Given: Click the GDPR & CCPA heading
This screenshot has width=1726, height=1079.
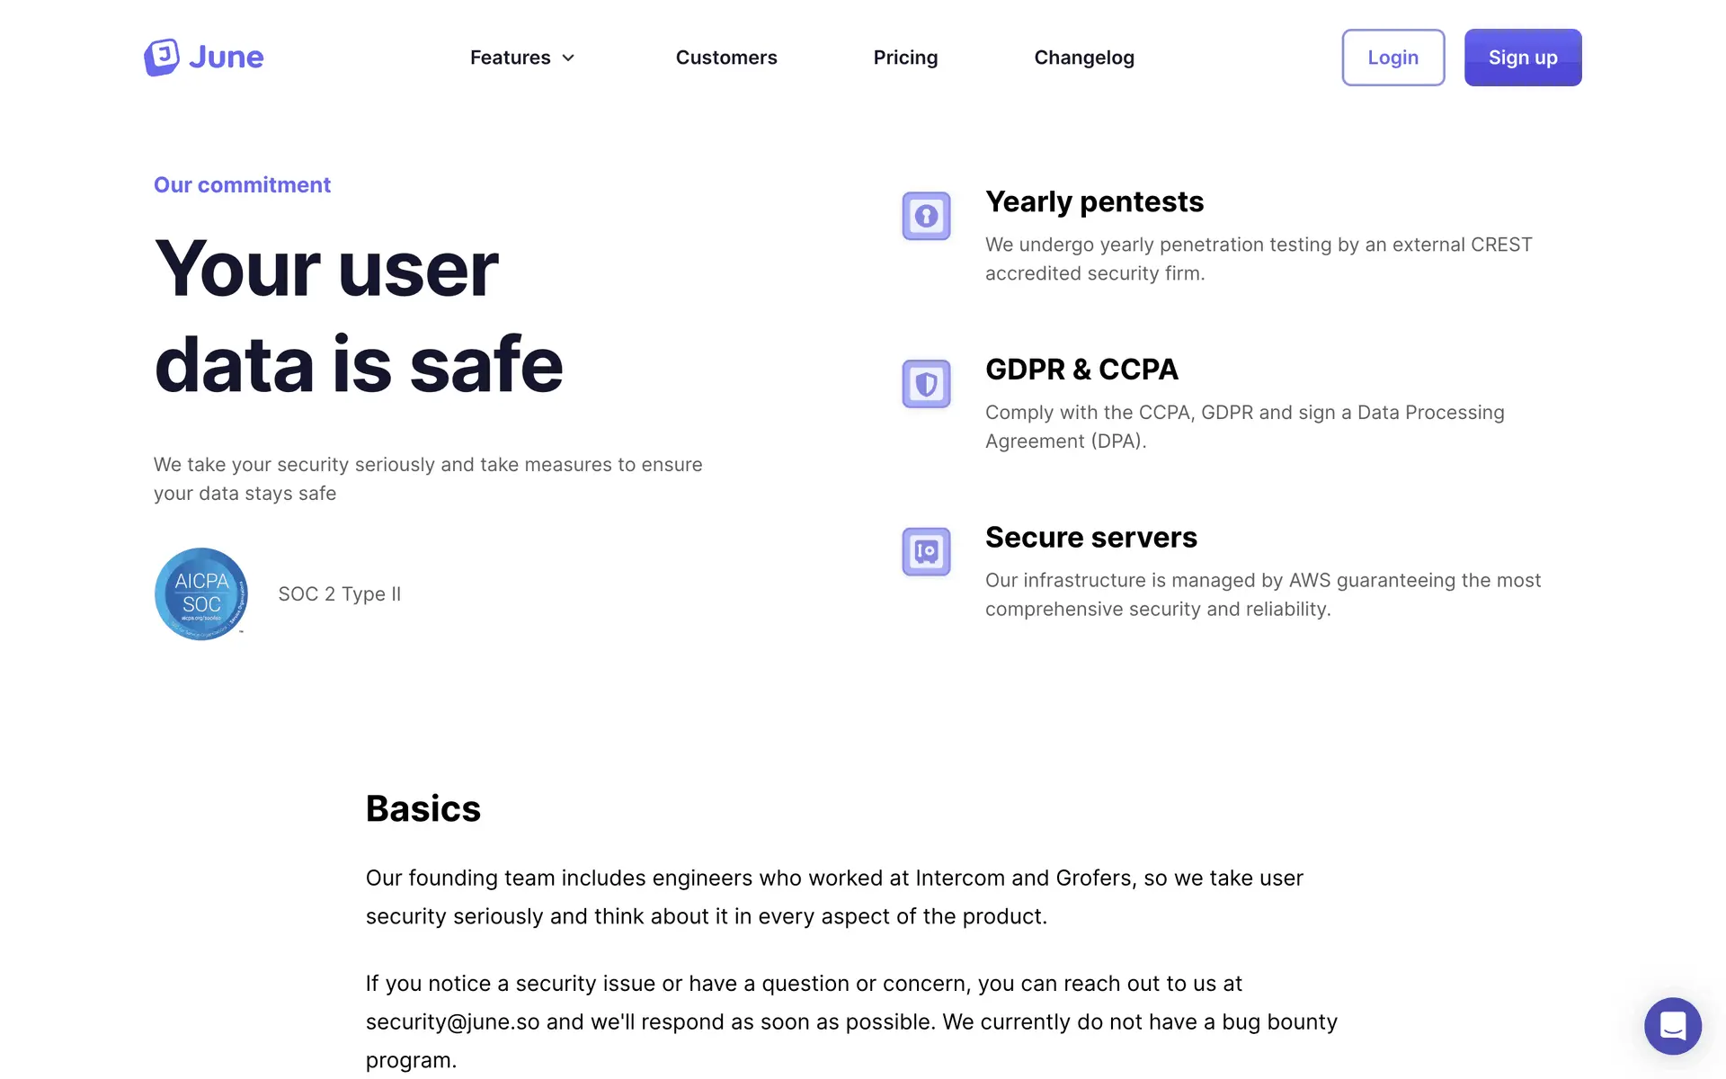Looking at the screenshot, I should pyautogui.click(x=1081, y=370).
